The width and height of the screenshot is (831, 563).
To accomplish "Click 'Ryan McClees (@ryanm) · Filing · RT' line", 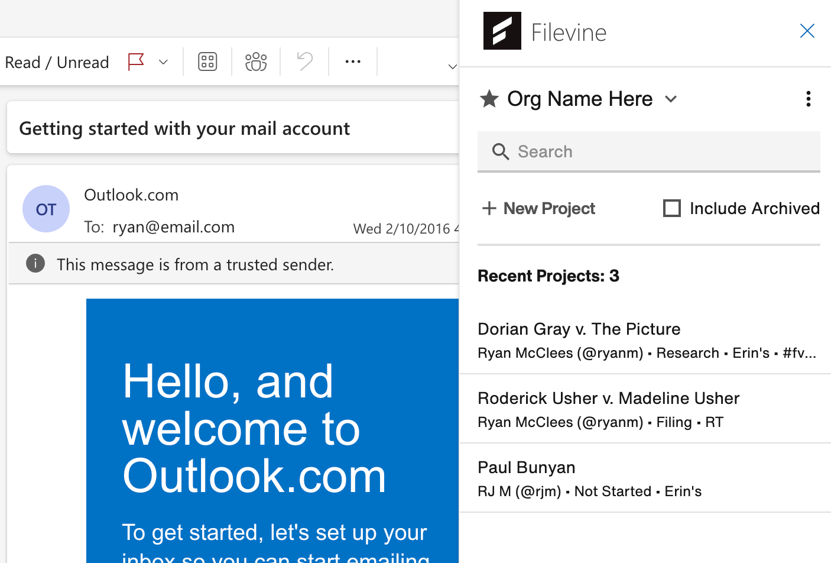I will (x=600, y=422).
